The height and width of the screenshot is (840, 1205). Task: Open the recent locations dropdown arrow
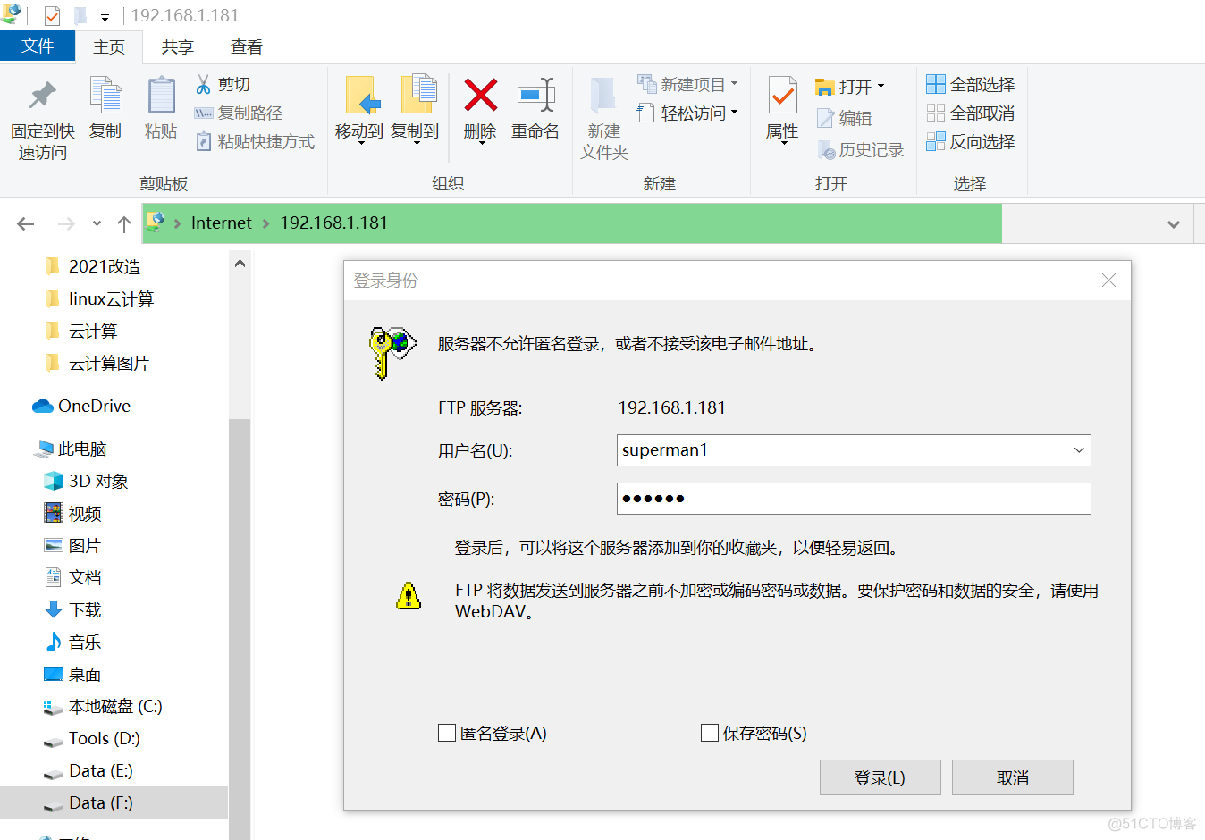(x=97, y=223)
